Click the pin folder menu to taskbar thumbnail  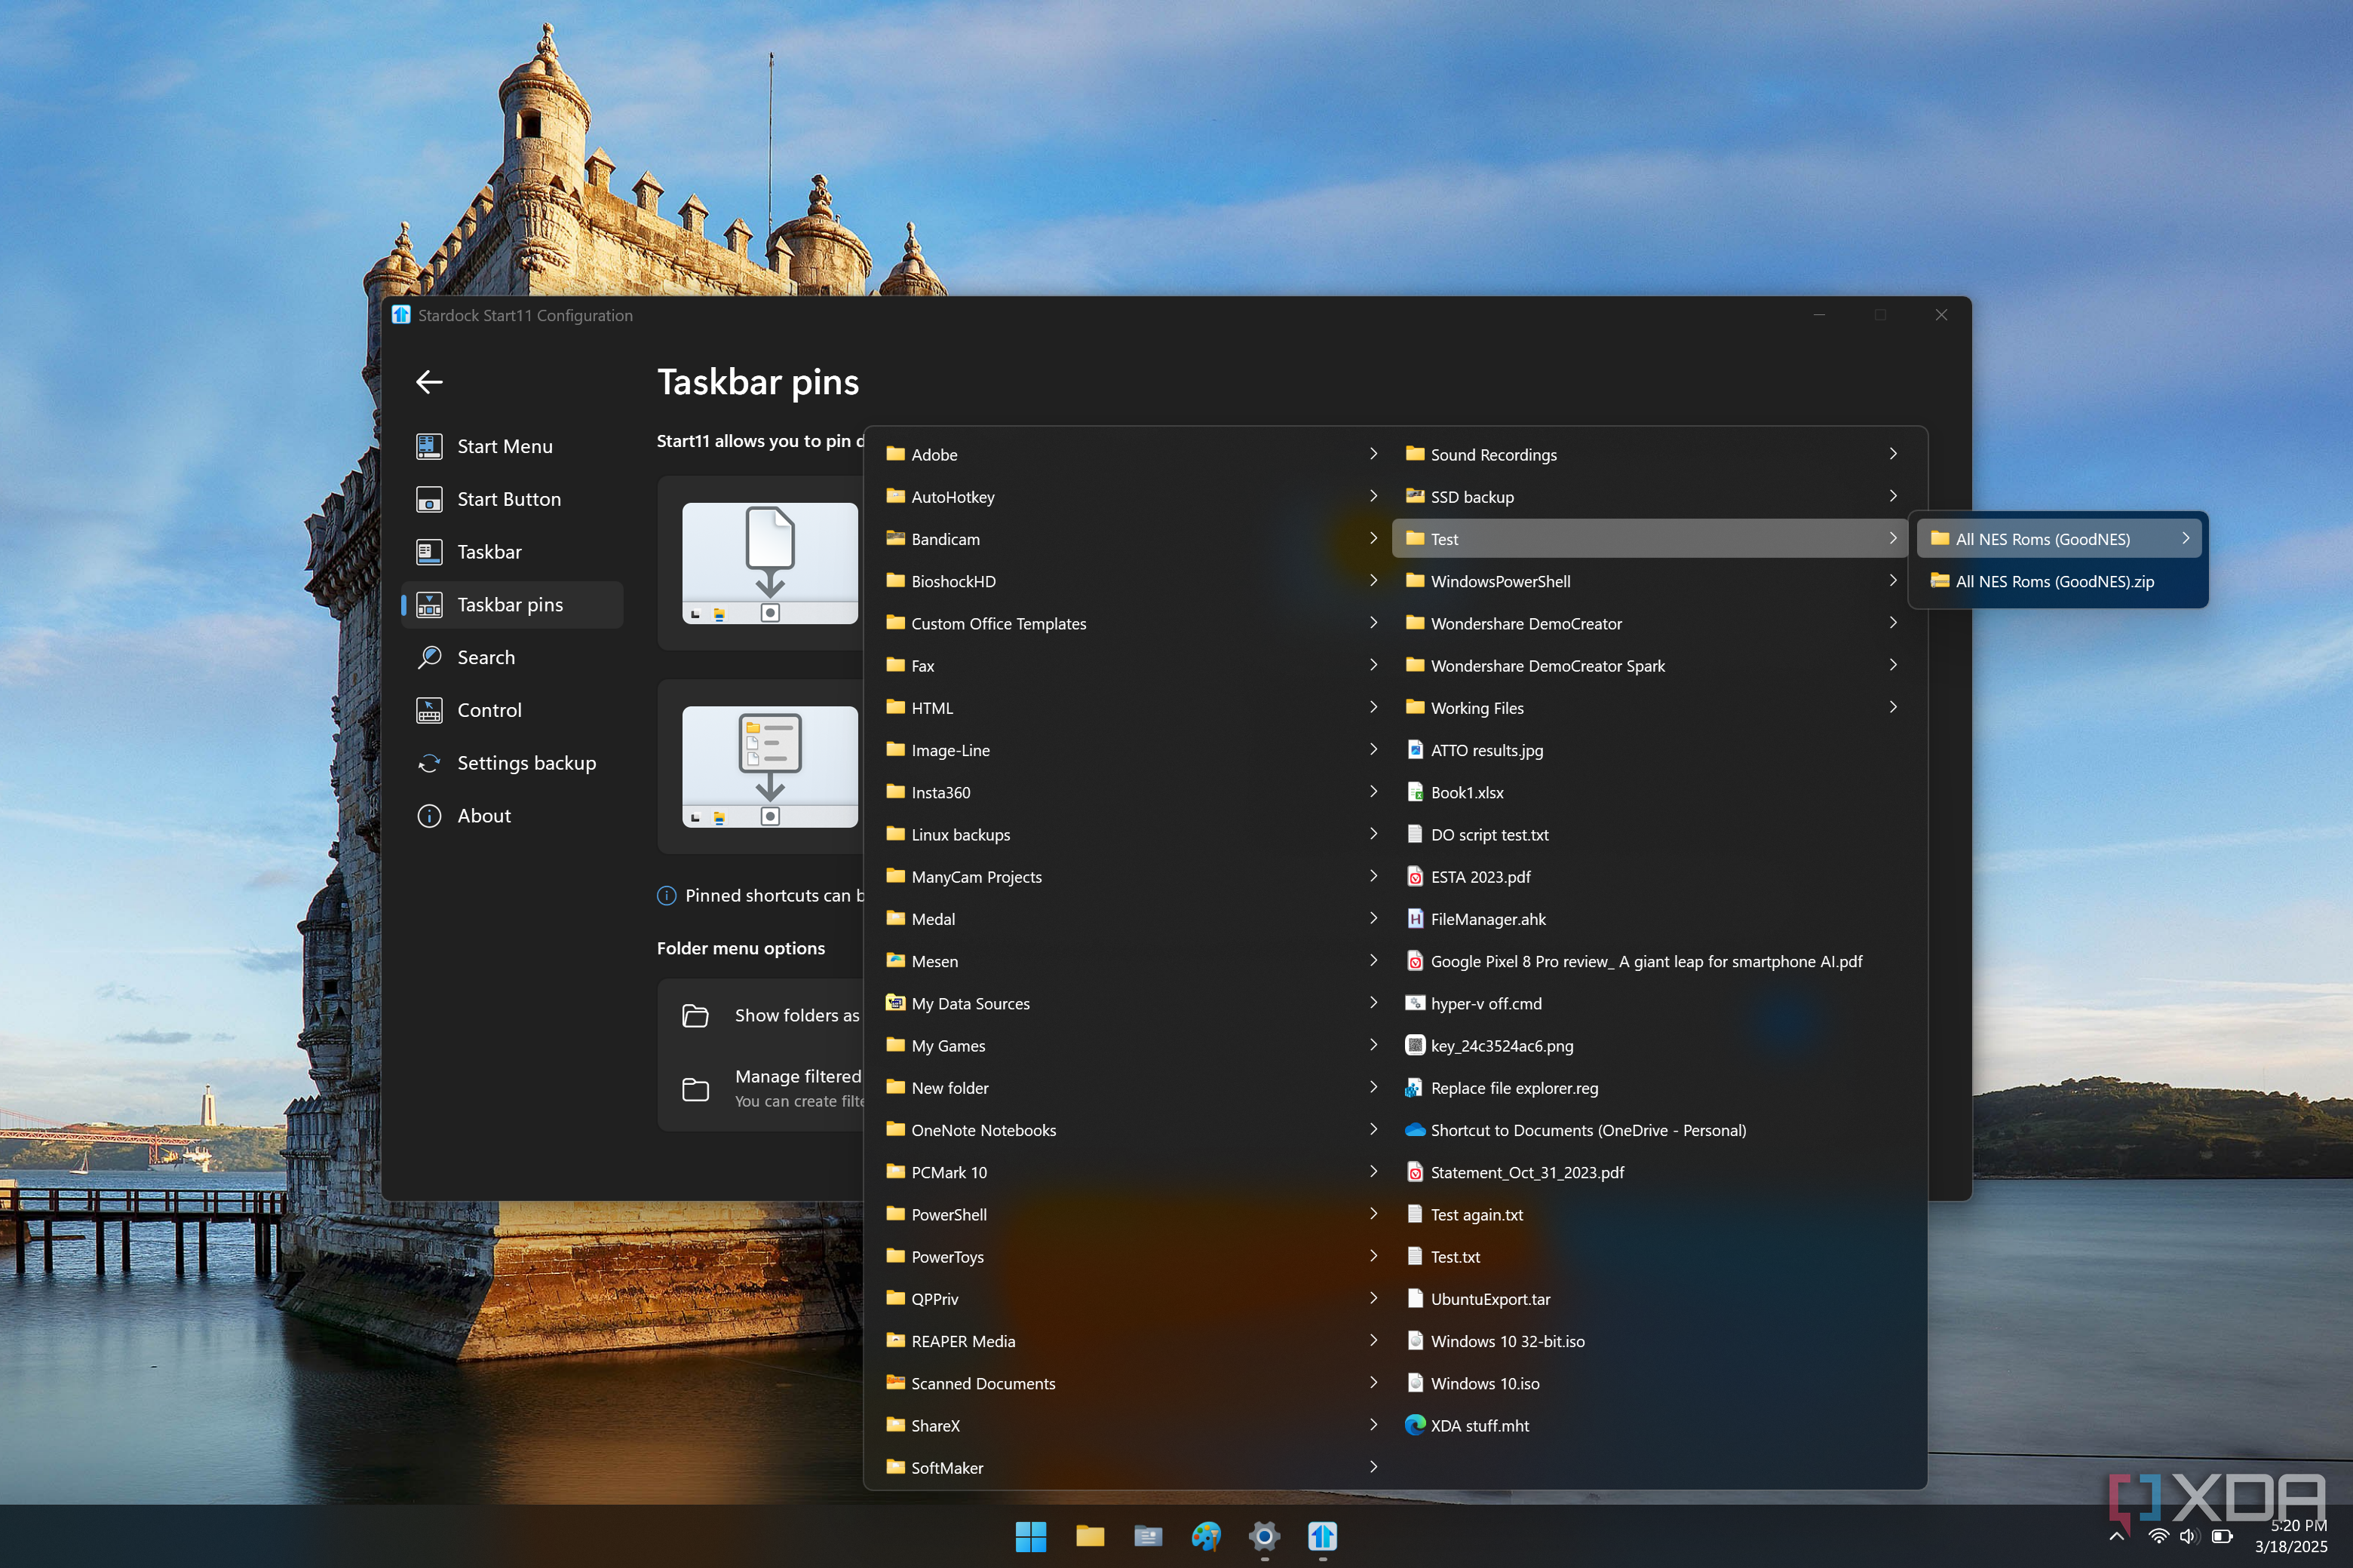[769, 767]
